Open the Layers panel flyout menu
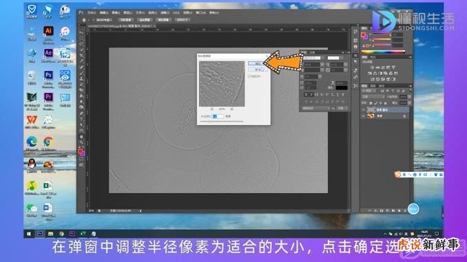Viewport: 467px width, 262px height. (411, 86)
